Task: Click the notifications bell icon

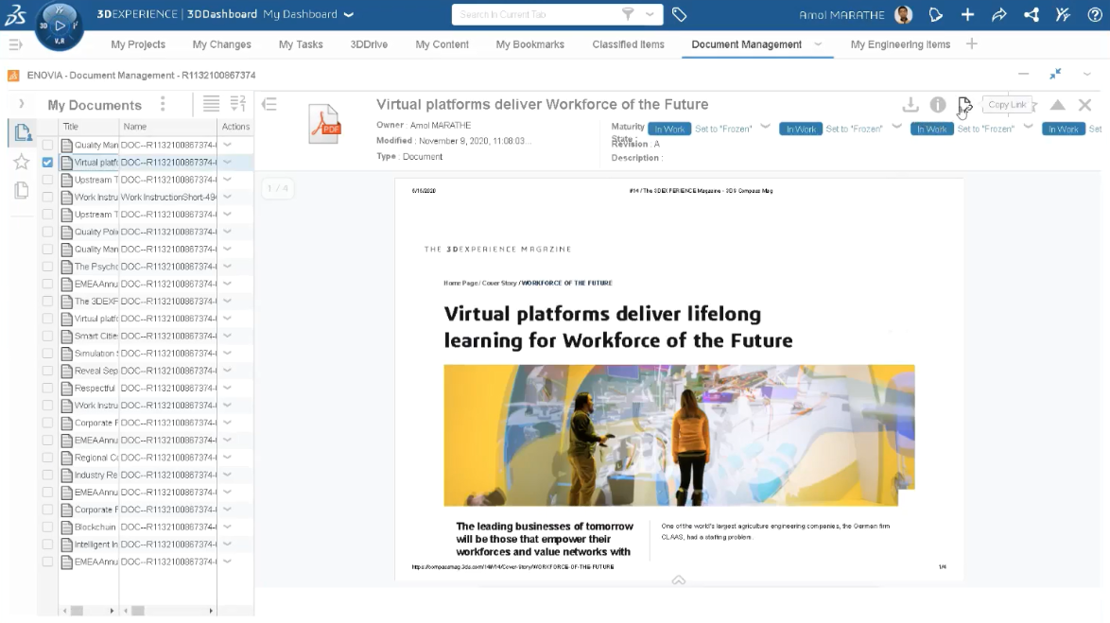Action: 936,14
